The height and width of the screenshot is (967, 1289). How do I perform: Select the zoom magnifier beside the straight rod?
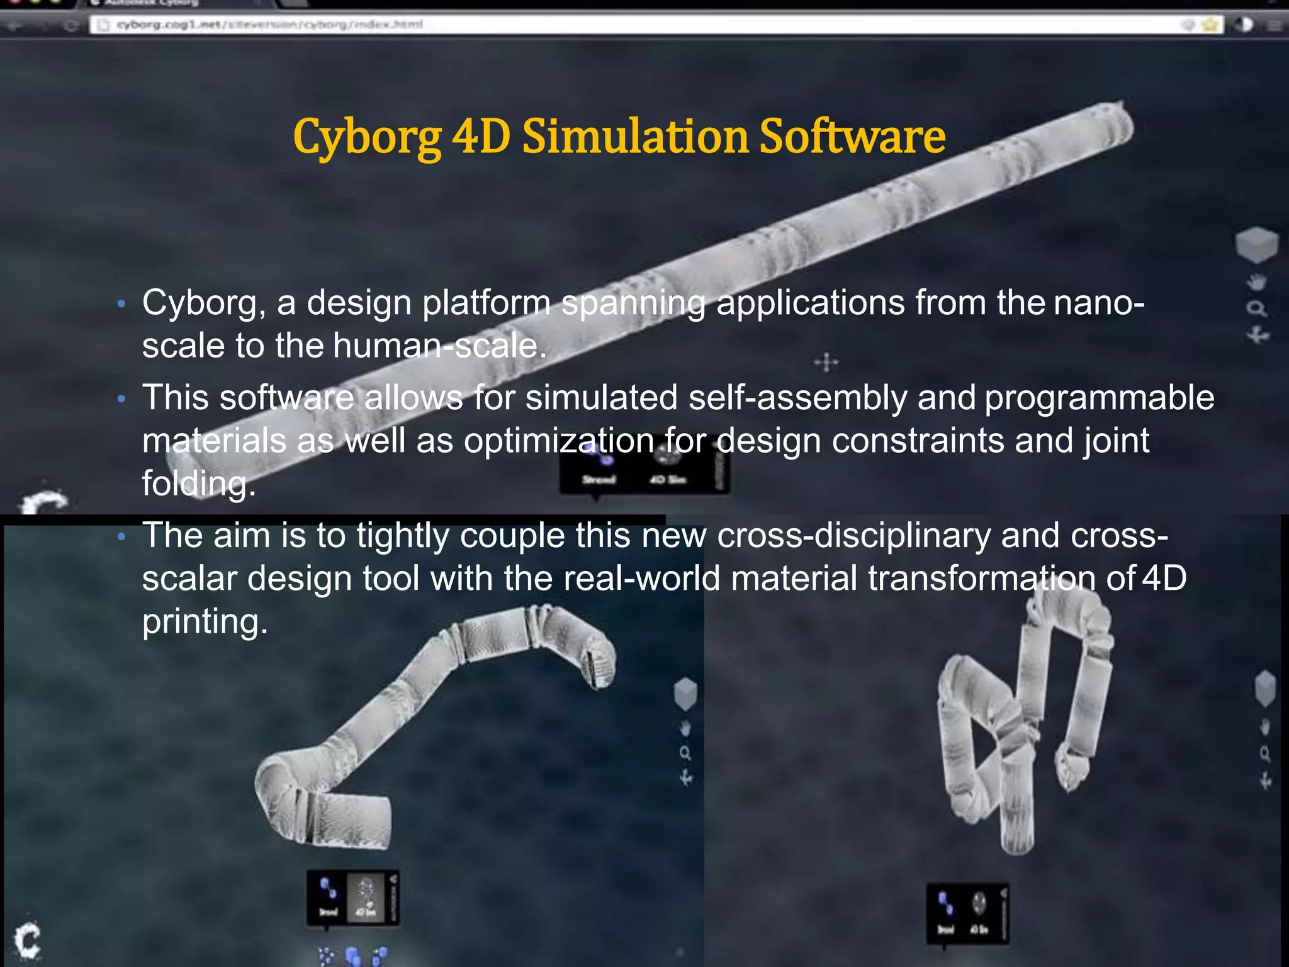click(1256, 308)
